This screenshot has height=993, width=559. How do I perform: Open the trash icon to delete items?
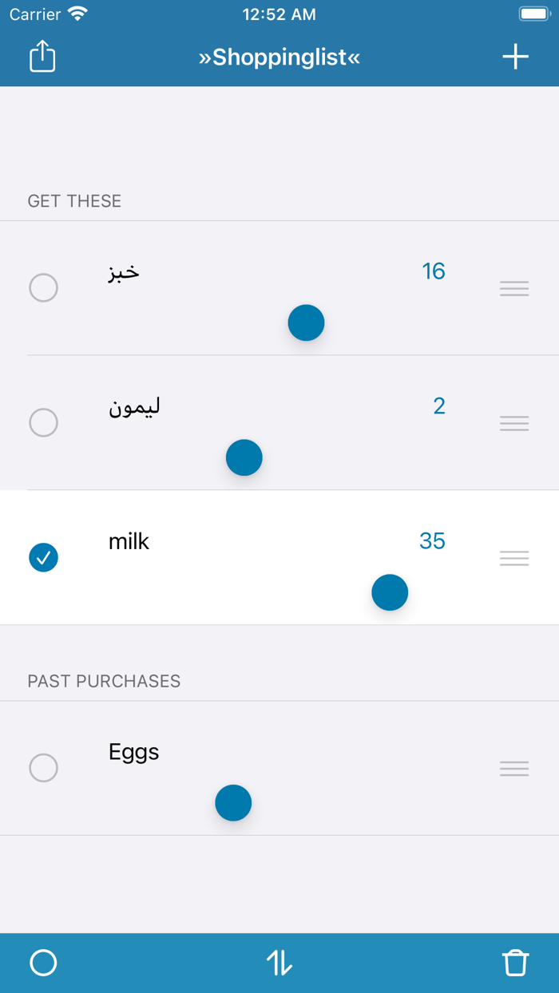[515, 963]
